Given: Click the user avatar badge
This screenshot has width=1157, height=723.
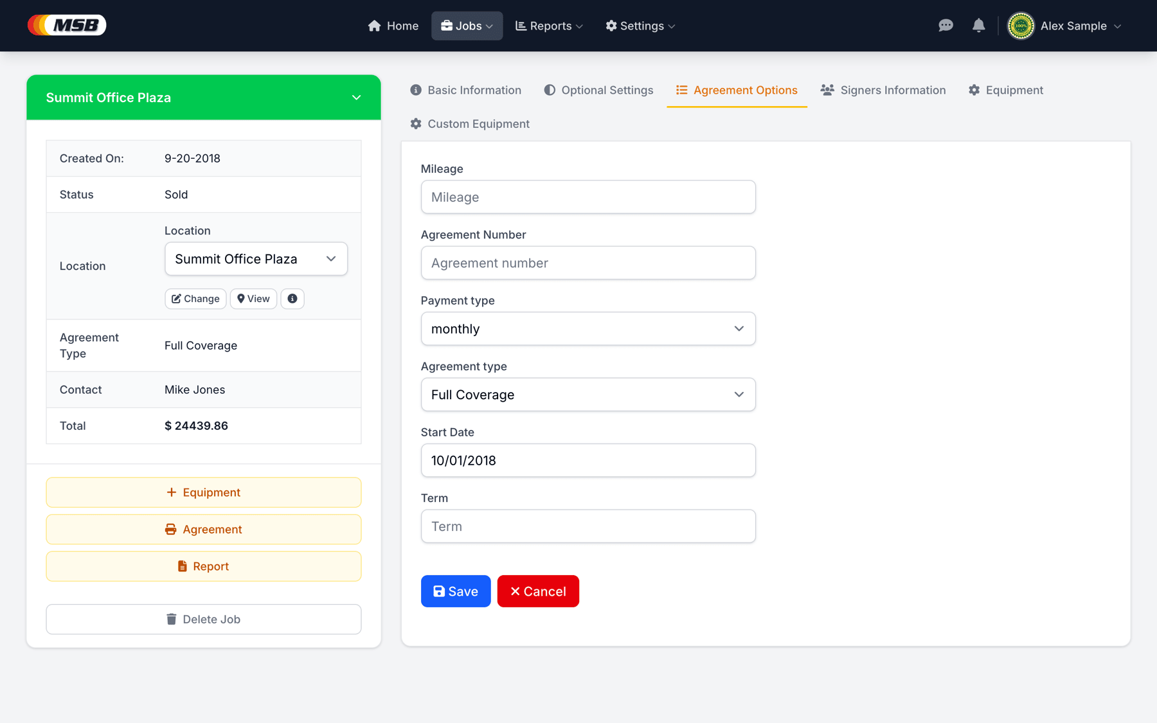Looking at the screenshot, I should [x=1021, y=26].
